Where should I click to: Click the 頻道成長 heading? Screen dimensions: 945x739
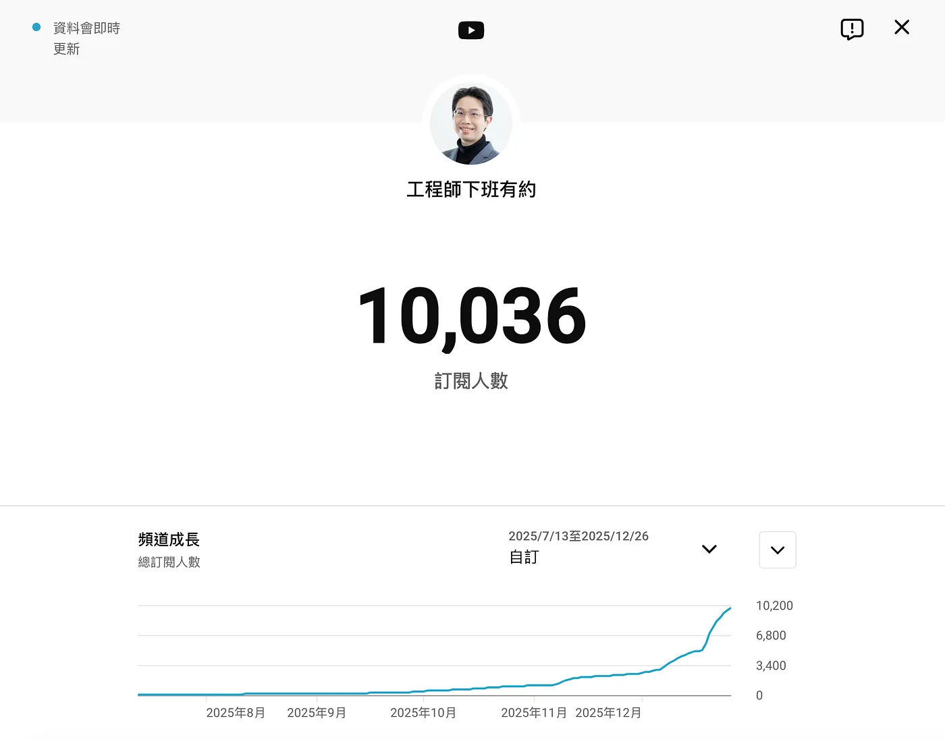(x=169, y=539)
